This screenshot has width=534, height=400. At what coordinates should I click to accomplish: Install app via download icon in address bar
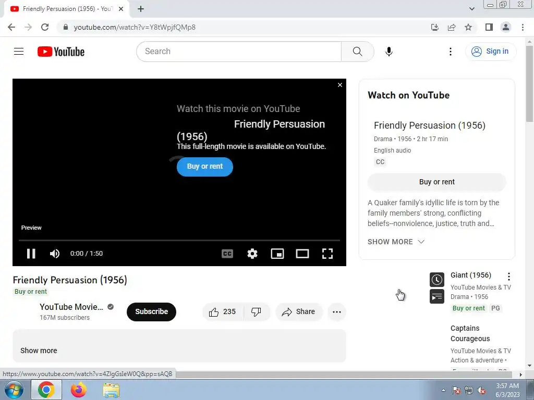pos(434,27)
